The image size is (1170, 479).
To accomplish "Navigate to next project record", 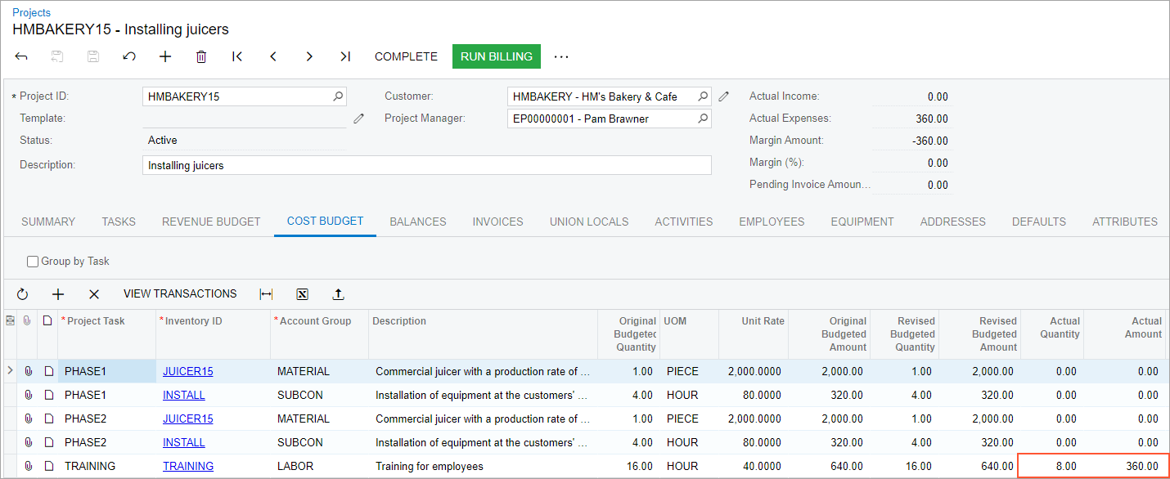I will 309,56.
